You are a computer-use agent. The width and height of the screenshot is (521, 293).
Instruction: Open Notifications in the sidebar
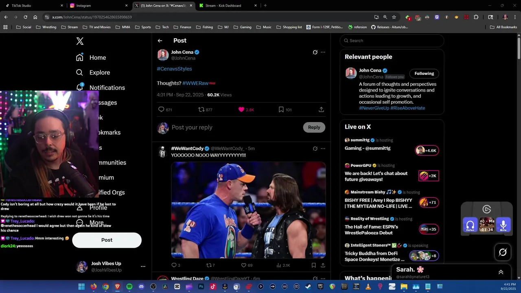tap(100, 87)
